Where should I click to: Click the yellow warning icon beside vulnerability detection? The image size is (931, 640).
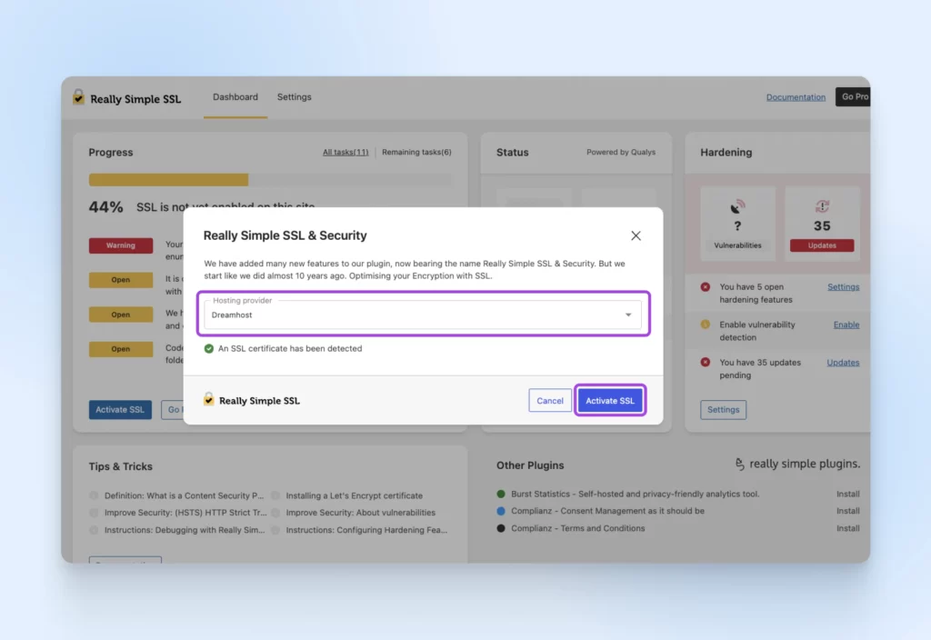705,325
